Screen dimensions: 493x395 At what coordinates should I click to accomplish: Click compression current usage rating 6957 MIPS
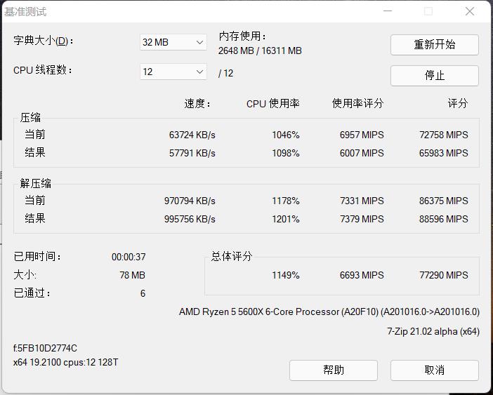[x=362, y=135]
